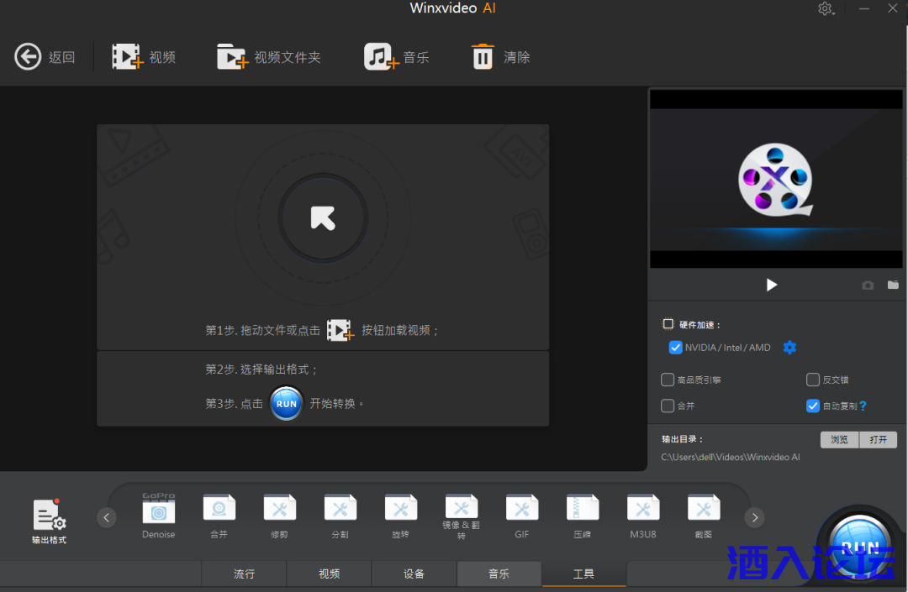Screen dimensions: 908x592
Task: Open the 输出格式 output format panel
Action: 49,521
